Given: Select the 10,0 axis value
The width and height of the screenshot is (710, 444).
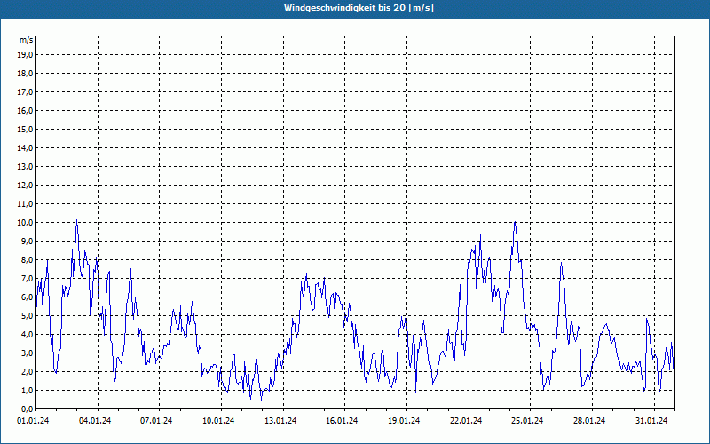Looking at the screenshot, I should coord(25,223).
